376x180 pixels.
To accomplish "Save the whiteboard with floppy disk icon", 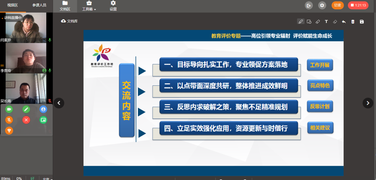I will (x=362, y=22).
